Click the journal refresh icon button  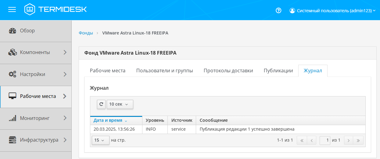(x=101, y=104)
